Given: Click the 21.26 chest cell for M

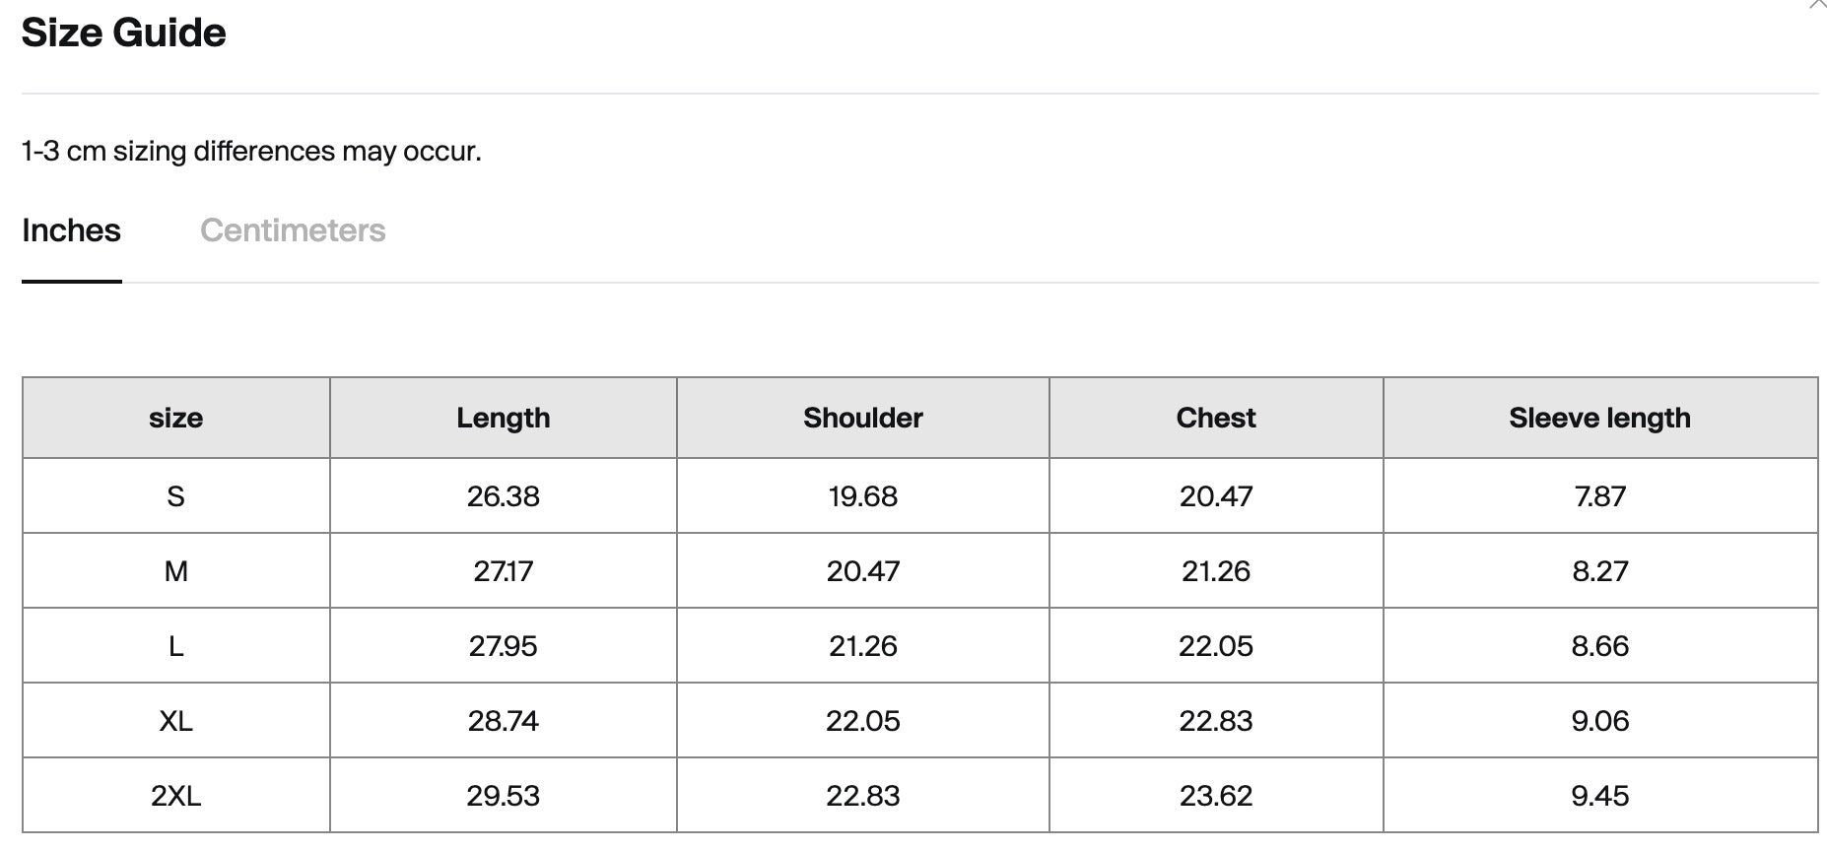Looking at the screenshot, I should pos(1215,571).
